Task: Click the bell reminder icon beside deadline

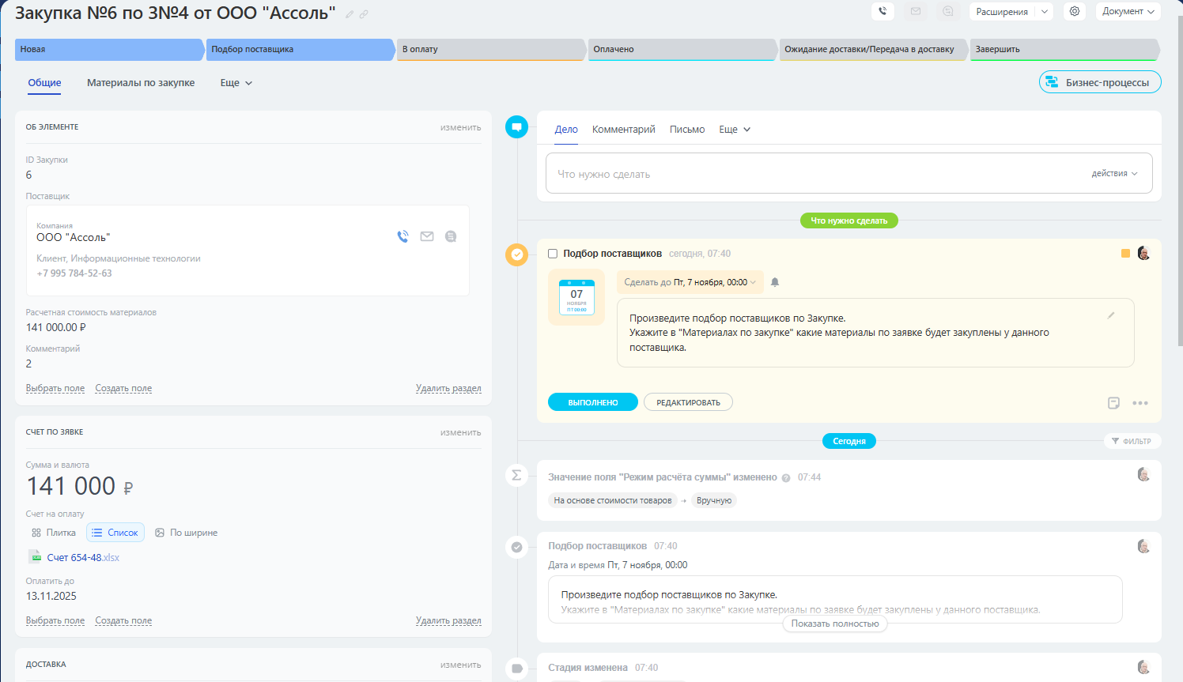Action: click(x=775, y=282)
